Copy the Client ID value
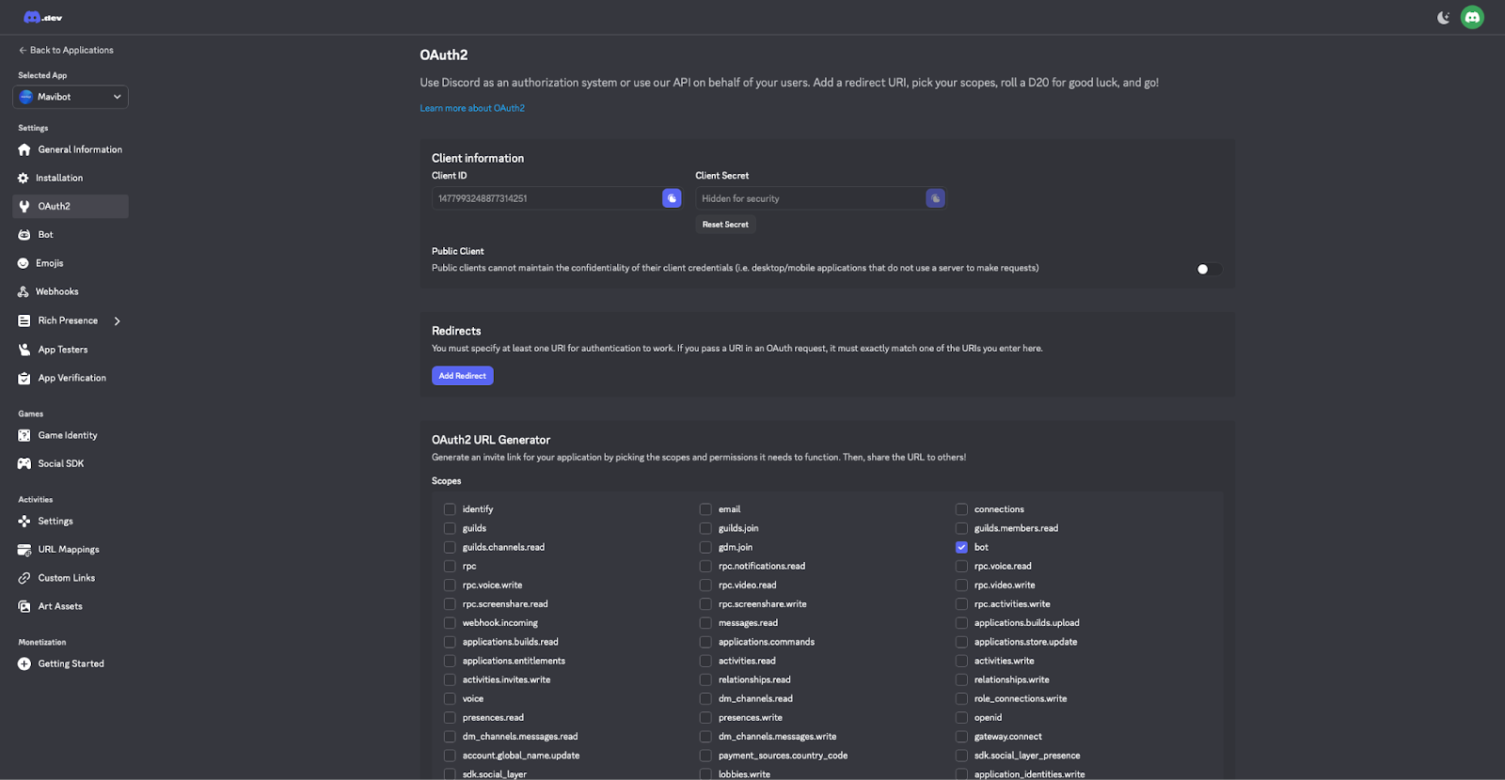This screenshot has width=1505, height=780. [672, 198]
